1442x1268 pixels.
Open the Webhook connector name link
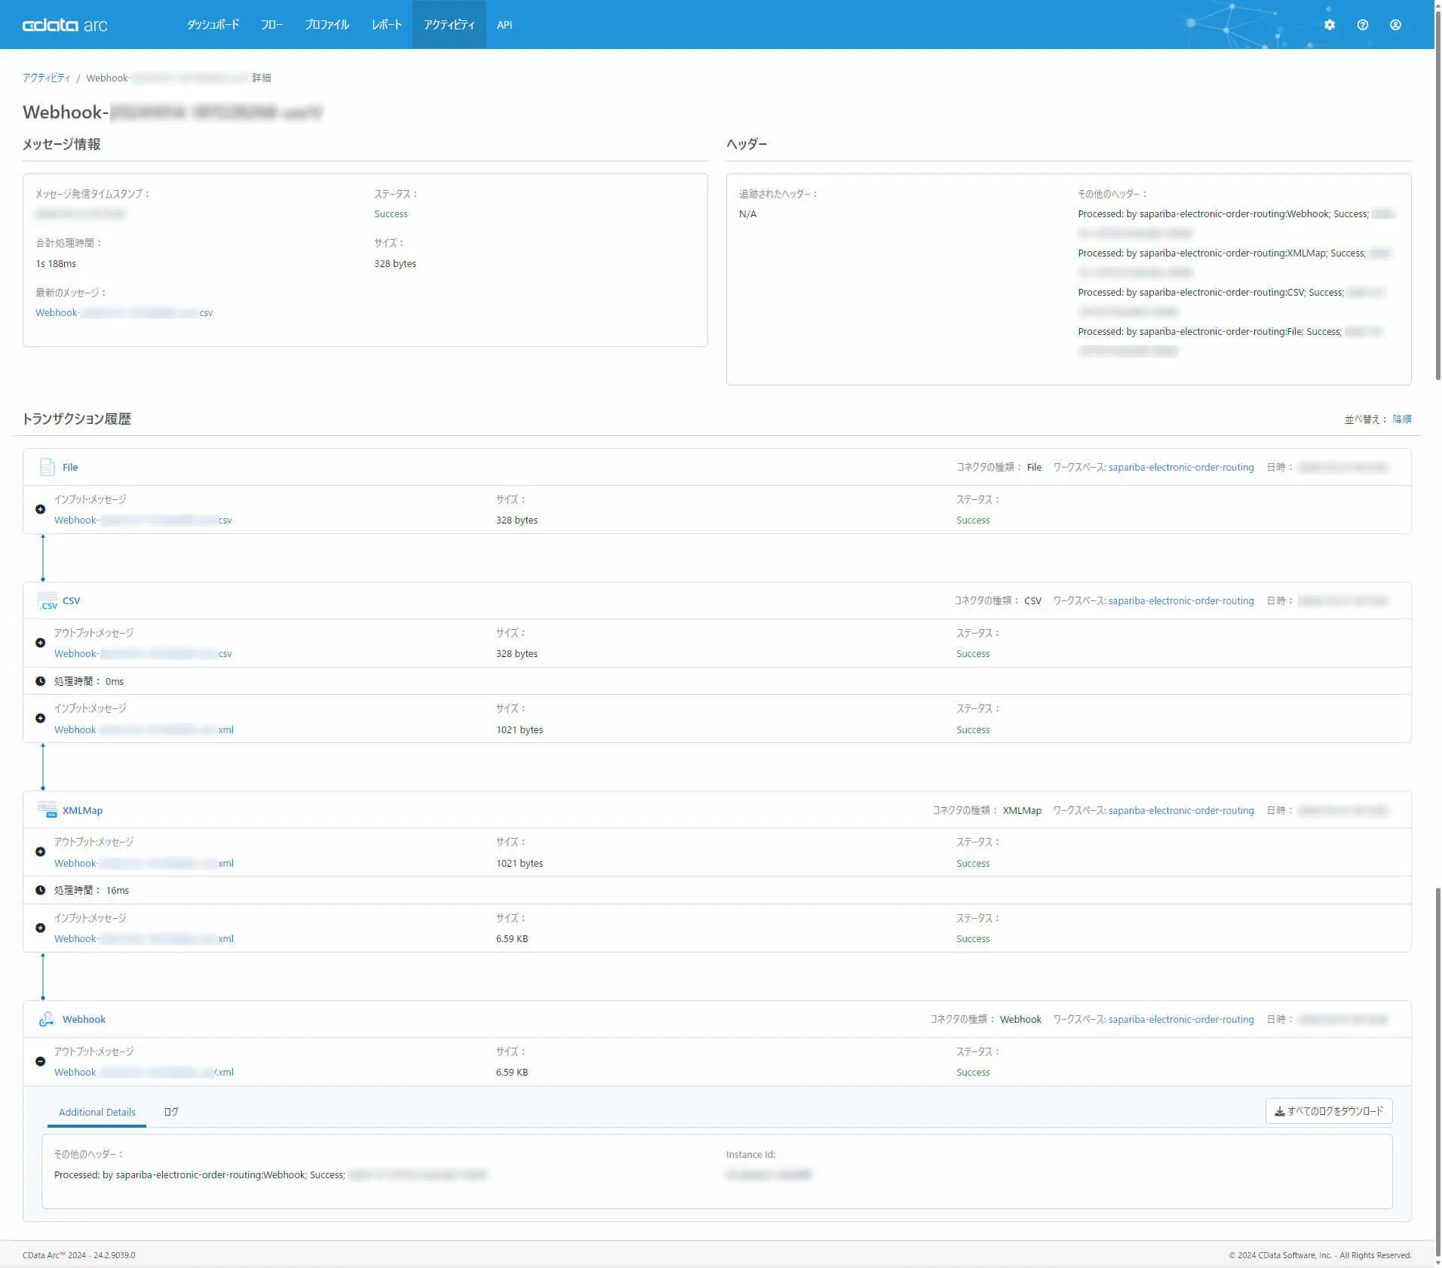click(84, 1019)
